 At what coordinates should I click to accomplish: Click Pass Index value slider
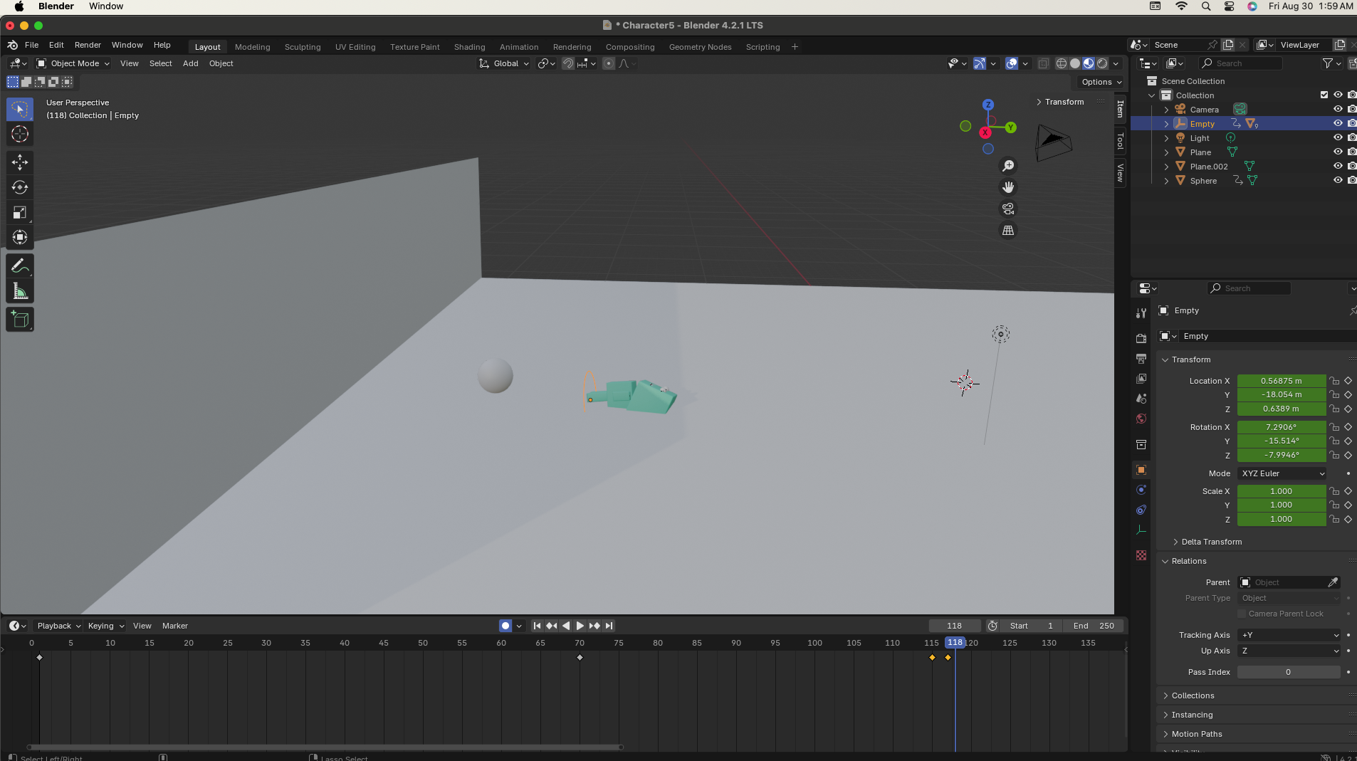(1289, 672)
